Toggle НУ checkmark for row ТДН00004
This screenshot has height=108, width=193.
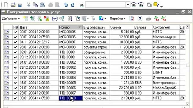pyautogui.click(x=15, y=78)
